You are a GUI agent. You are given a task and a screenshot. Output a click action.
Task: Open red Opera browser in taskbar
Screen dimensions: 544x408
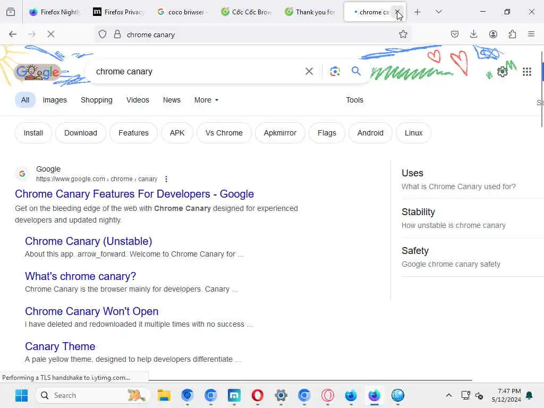[258, 395]
